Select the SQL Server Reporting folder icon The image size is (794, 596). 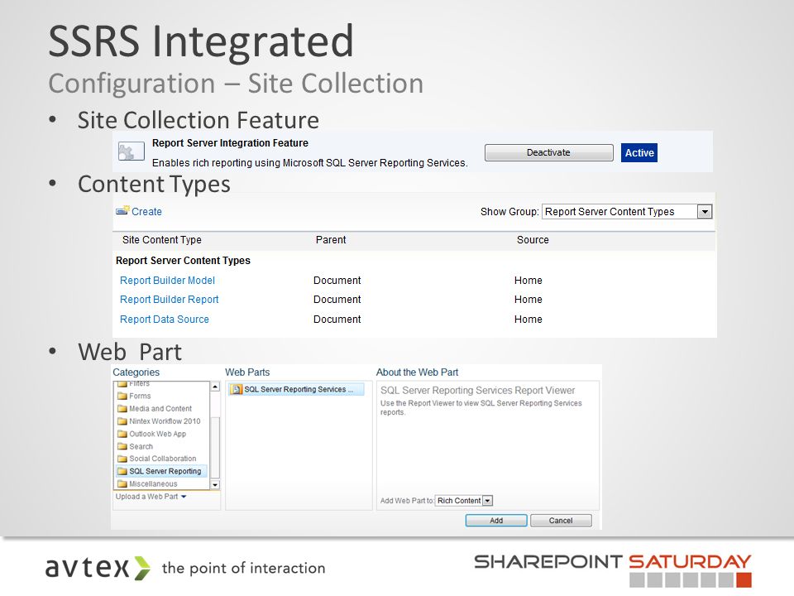click(x=122, y=471)
